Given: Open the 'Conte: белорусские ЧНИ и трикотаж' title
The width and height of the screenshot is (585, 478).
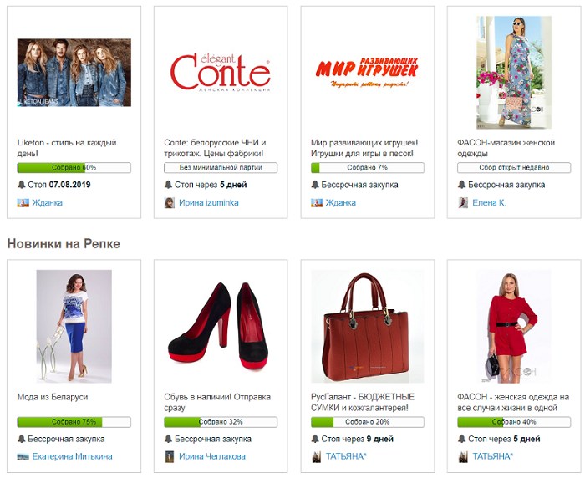Looking at the screenshot, I should [215, 148].
